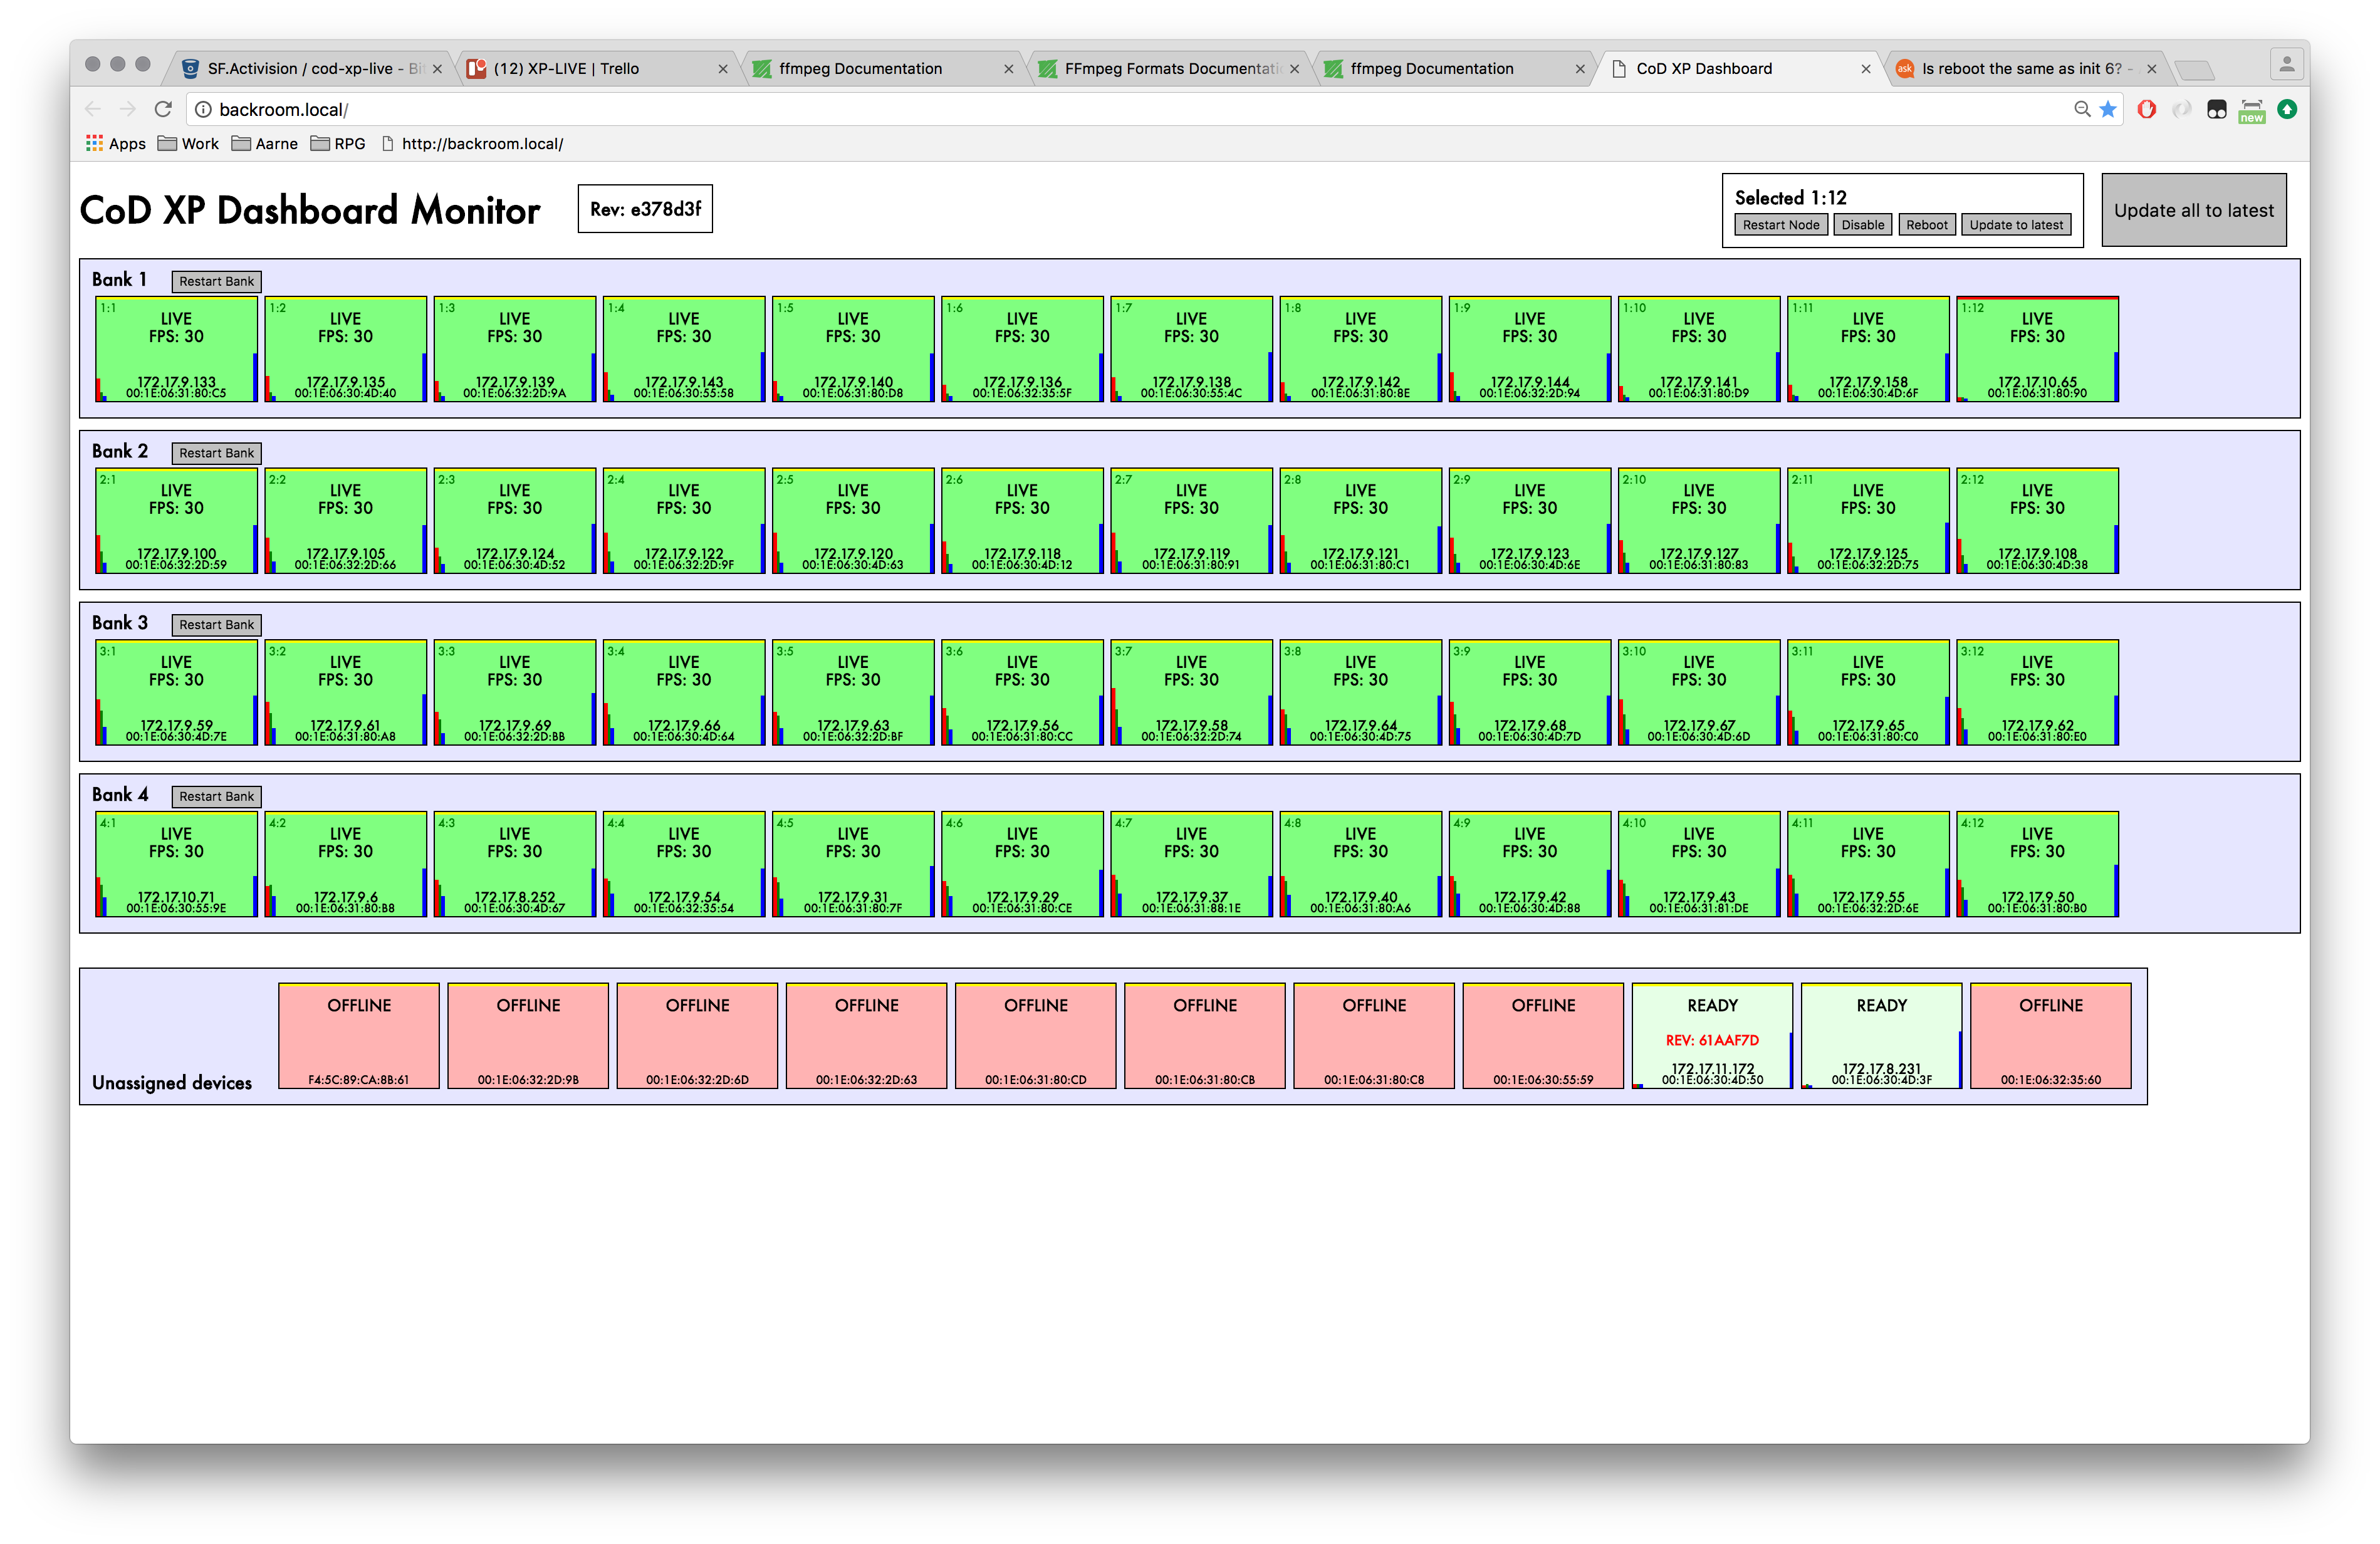Viewport: 2380px width, 1544px height.
Task: Select READY device with REV: 61AAF7D
Action: tap(1712, 1036)
